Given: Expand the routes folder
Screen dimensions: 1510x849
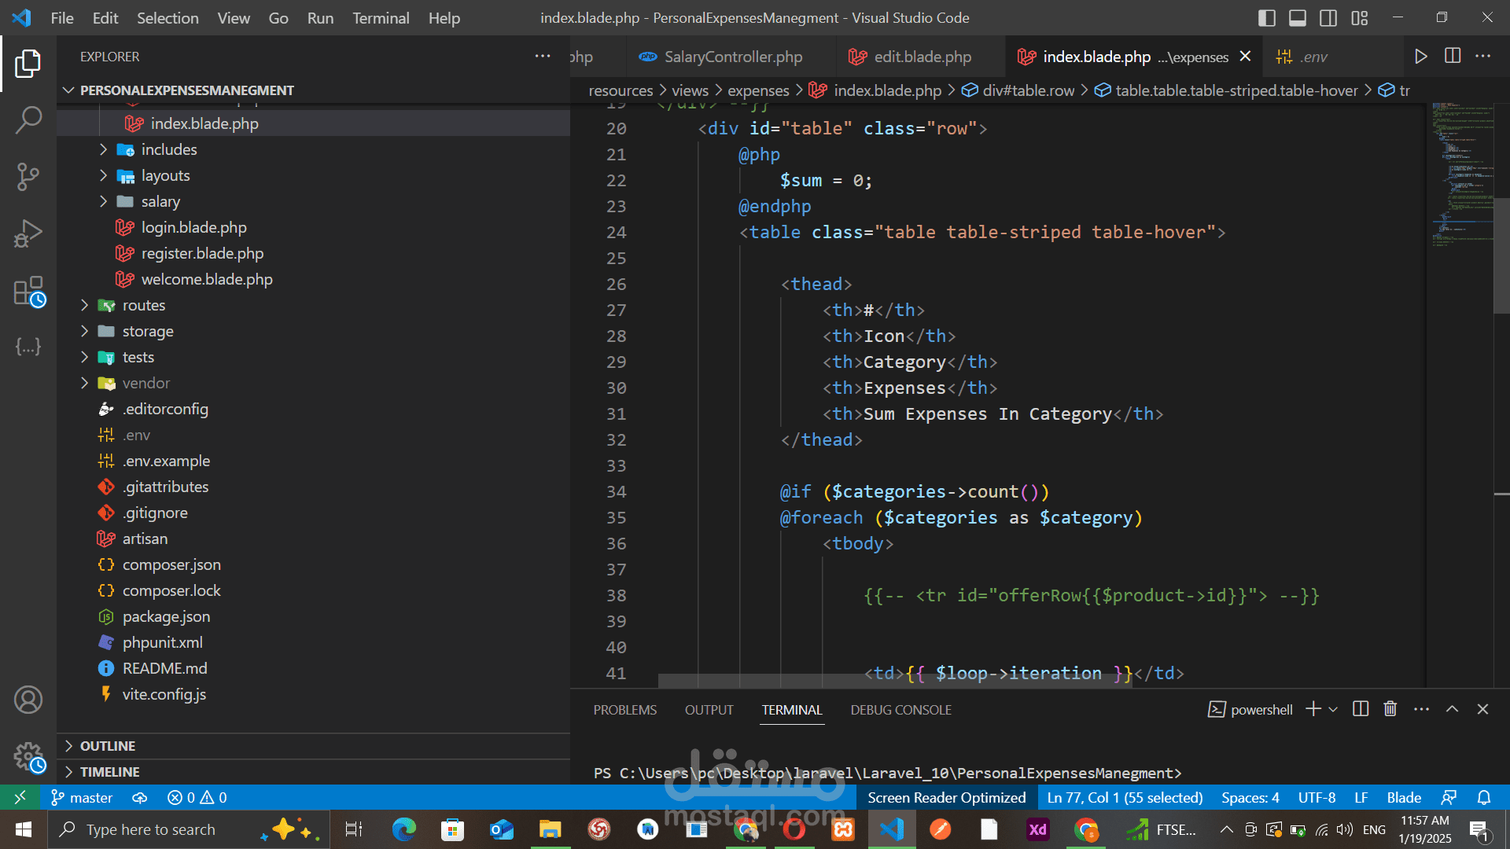Looking at the screenshot, I should [x=143, y=305].
